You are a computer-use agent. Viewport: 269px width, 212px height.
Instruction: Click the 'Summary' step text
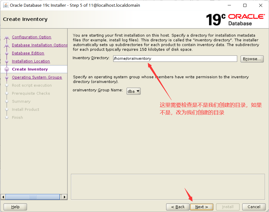(21, 101)
